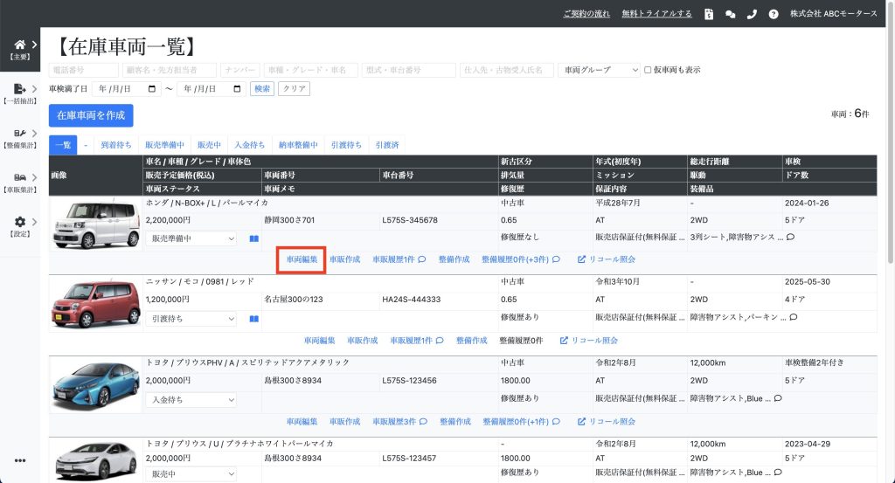Expand the chevron next to 一括抽出
This screenshot has width=895, height=483.
coord(34,89)
